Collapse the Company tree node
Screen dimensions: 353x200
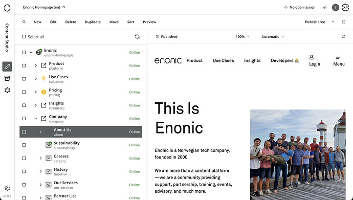(36, 118)
